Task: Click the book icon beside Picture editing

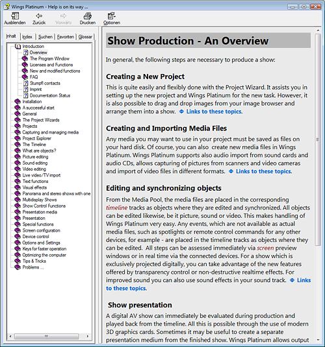Action: pos(18,157)
